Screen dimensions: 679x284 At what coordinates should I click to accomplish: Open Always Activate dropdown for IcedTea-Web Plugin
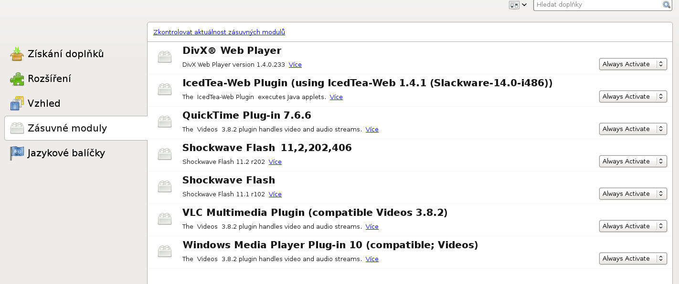[x=633, y=97]
